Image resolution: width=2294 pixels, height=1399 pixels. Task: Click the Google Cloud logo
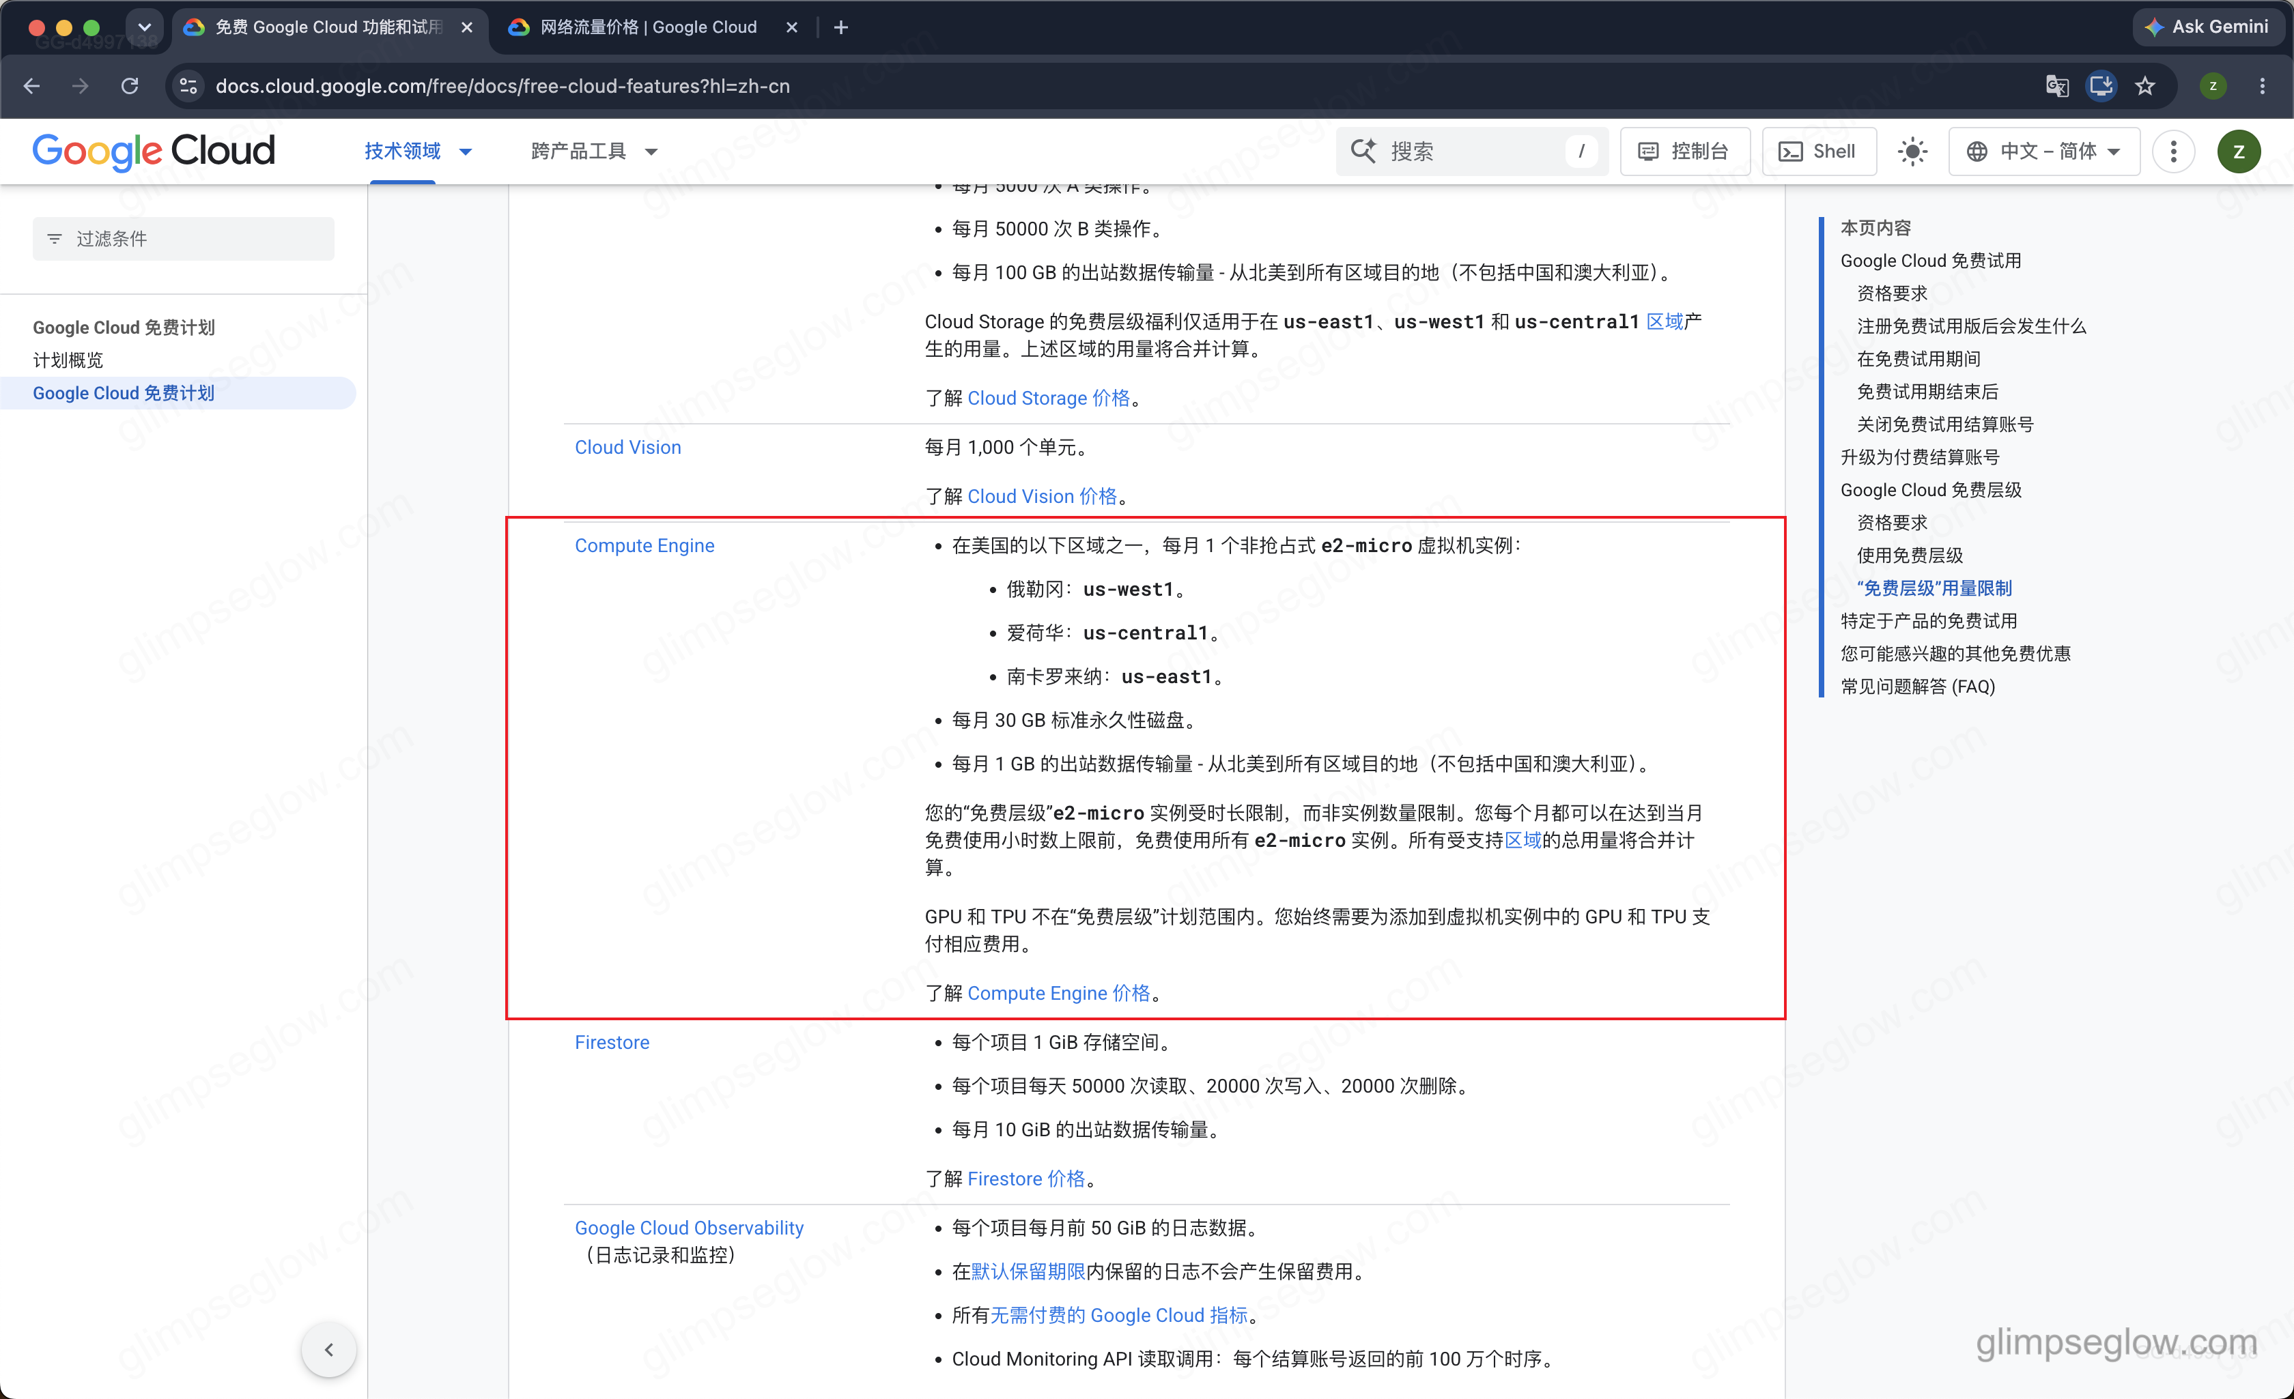154,151
